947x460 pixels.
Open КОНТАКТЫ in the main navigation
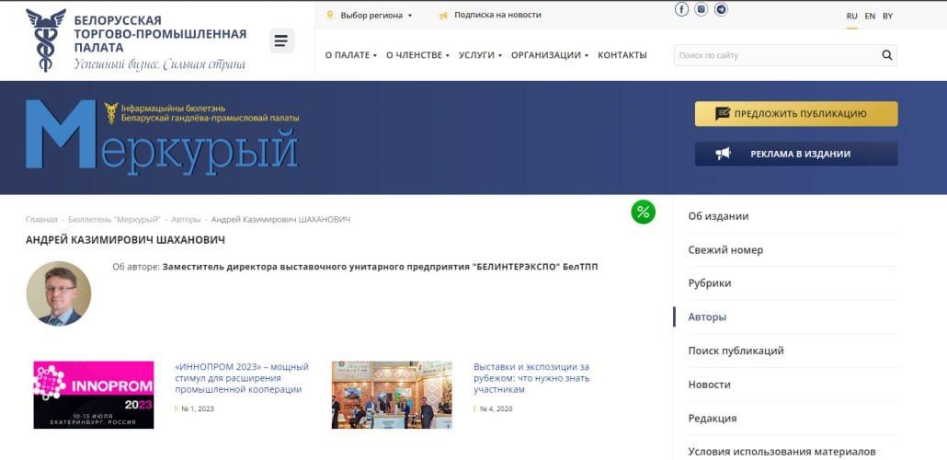coord(622,55)
